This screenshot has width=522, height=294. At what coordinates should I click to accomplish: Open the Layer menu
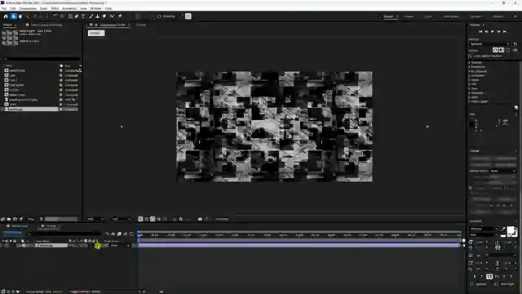[x=43, y=8]
